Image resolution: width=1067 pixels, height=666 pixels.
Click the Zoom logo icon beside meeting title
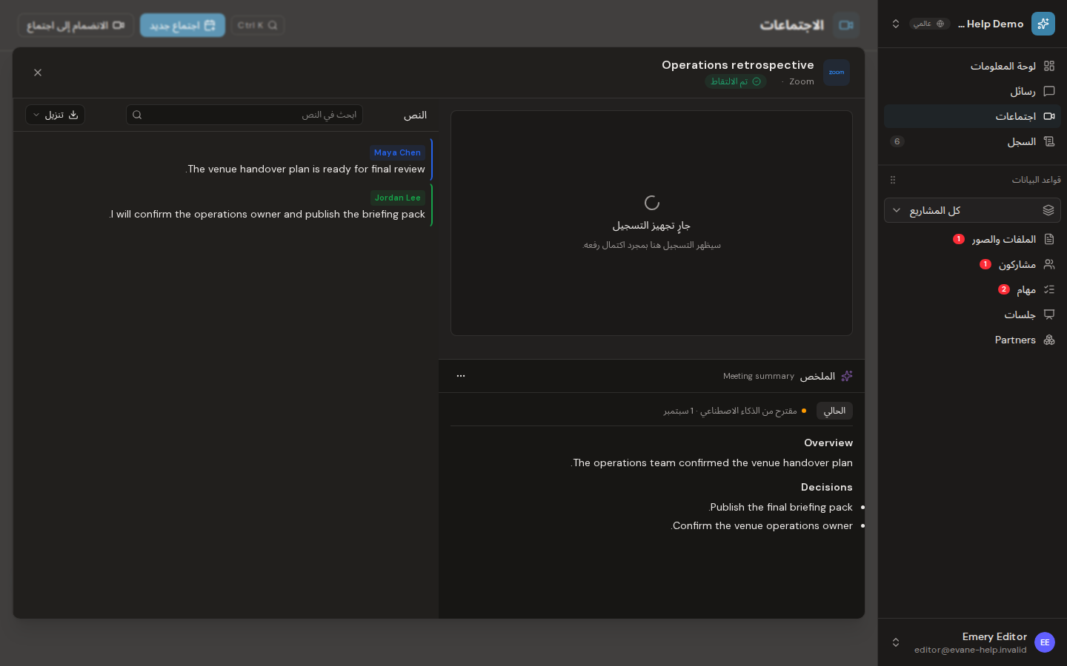pyautogui.click(x=837, y=73)
